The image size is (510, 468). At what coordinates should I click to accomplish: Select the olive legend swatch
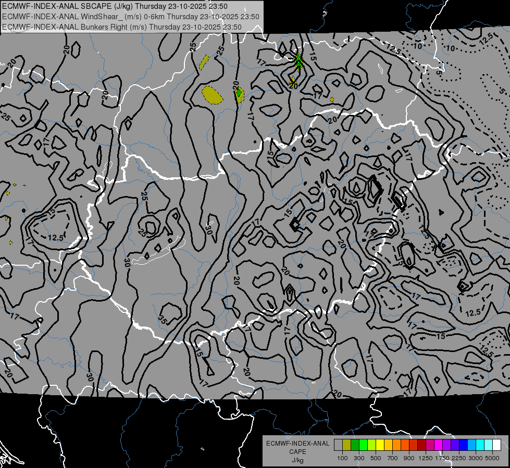point(347,445)
